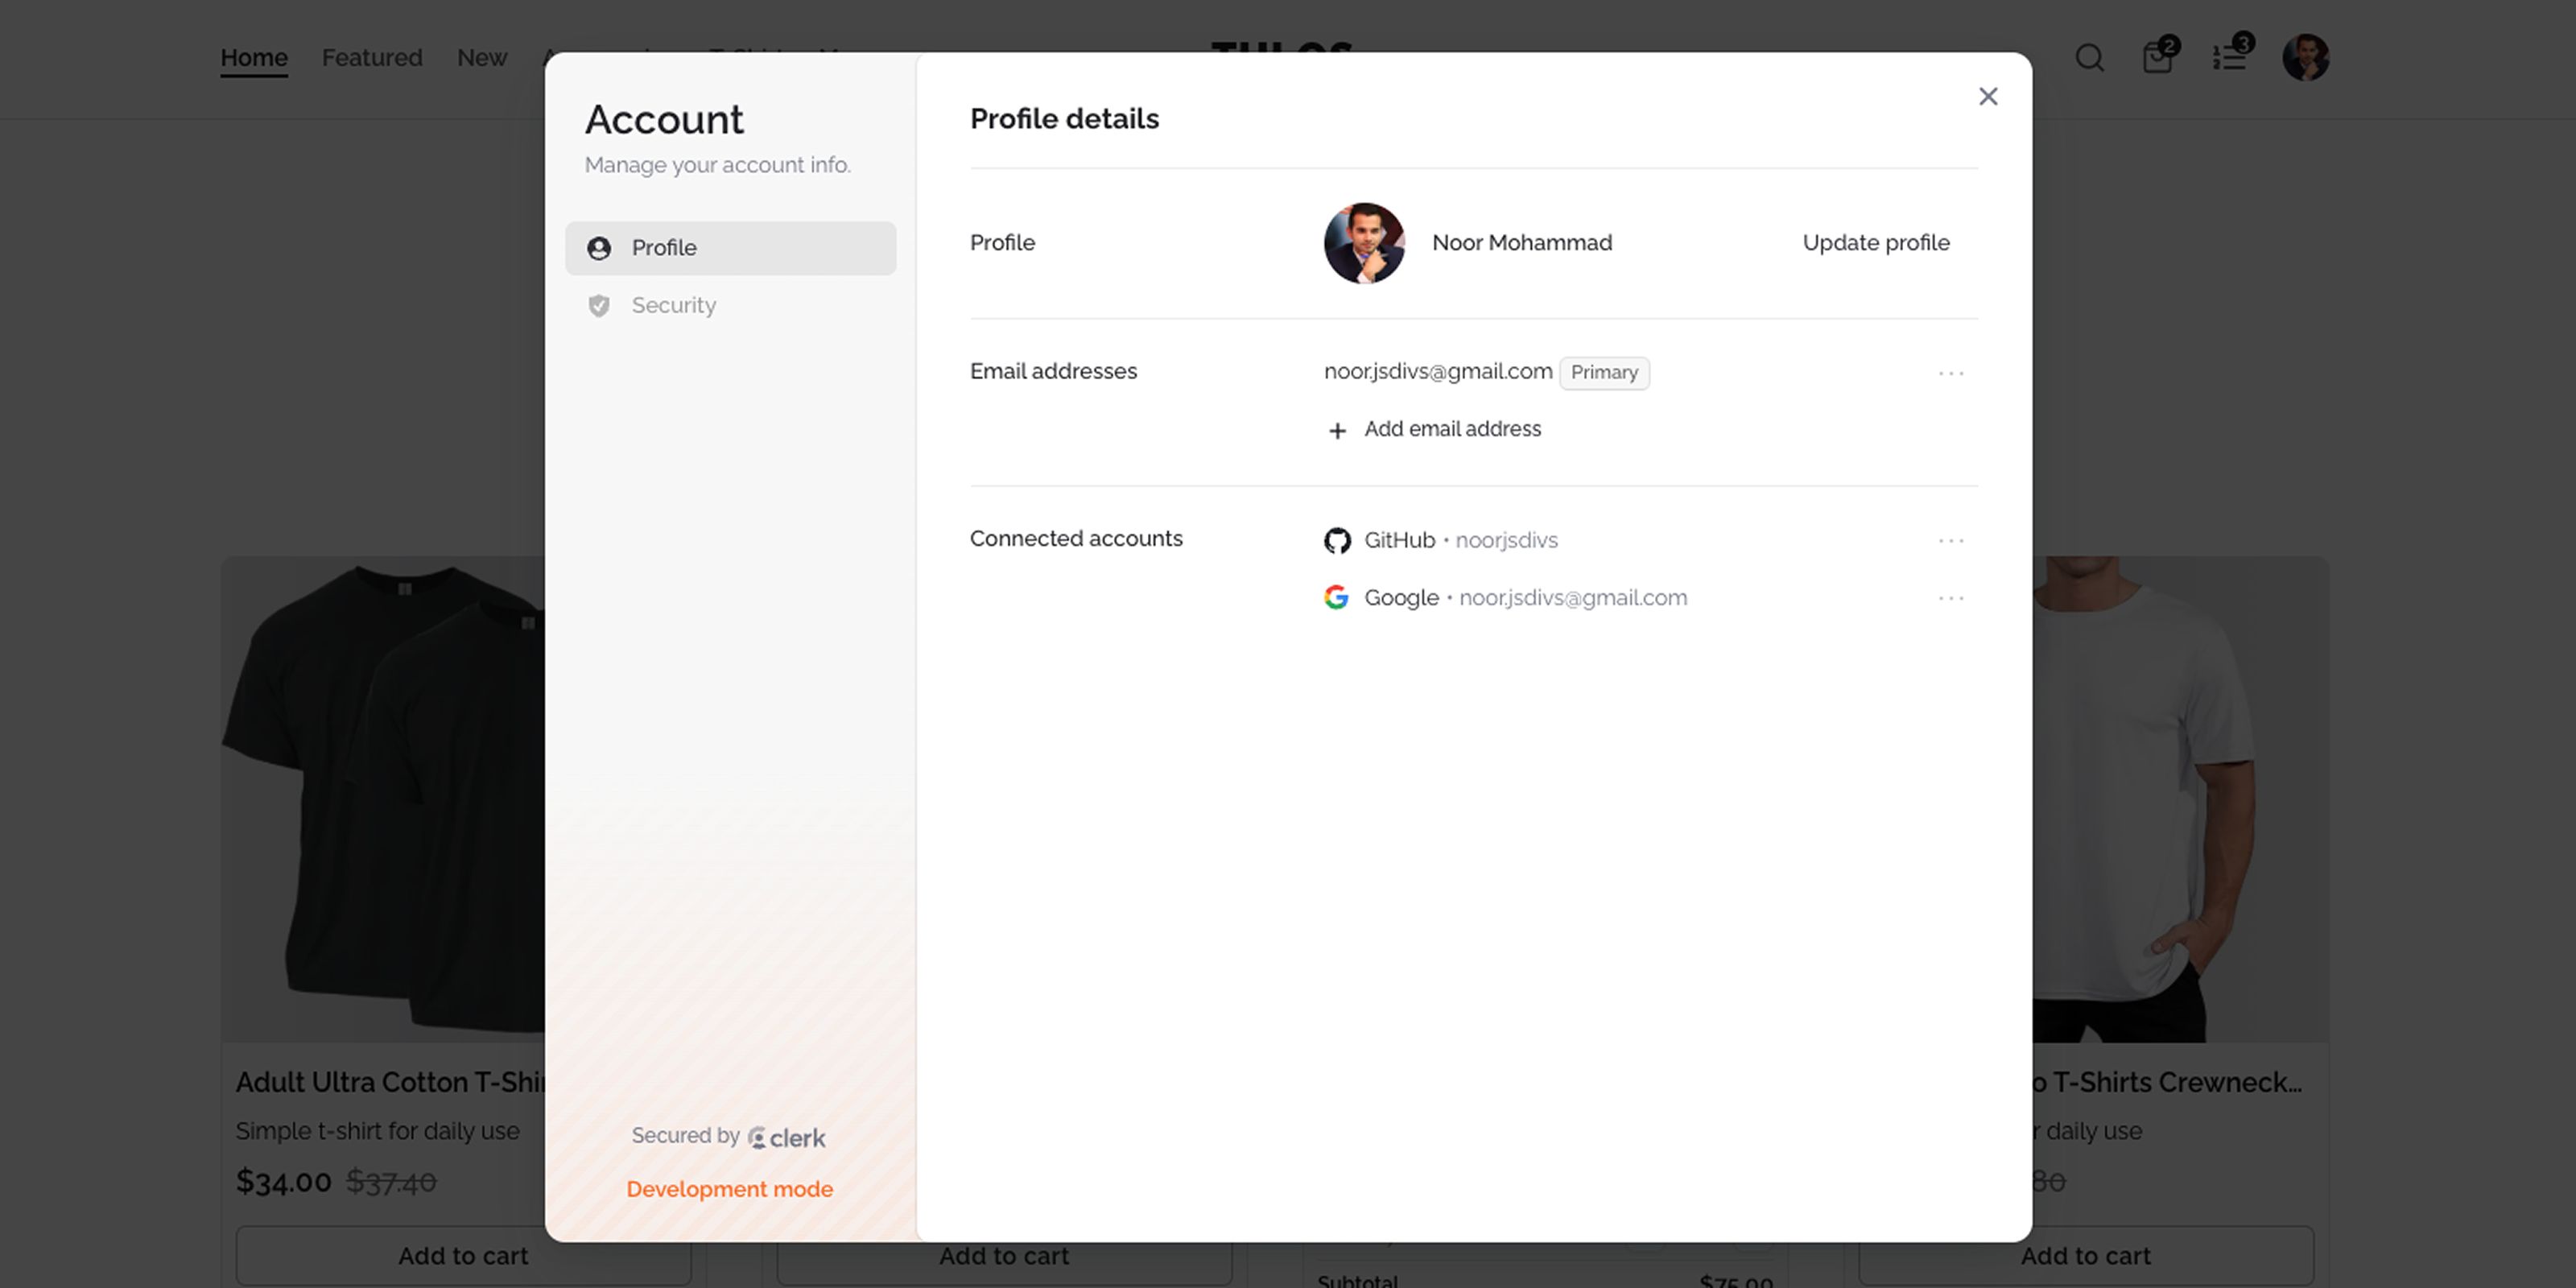Open the shopping cart icon
The image size is (2576, 1288).
pyautogui.click(x=2157, y=58)
